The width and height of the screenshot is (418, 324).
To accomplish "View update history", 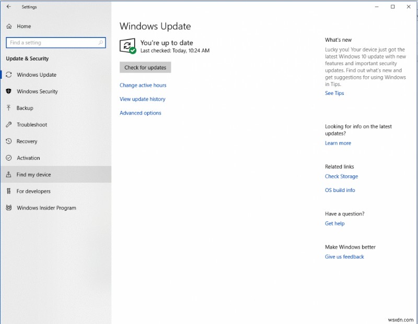I will click(x=142, y=99).
